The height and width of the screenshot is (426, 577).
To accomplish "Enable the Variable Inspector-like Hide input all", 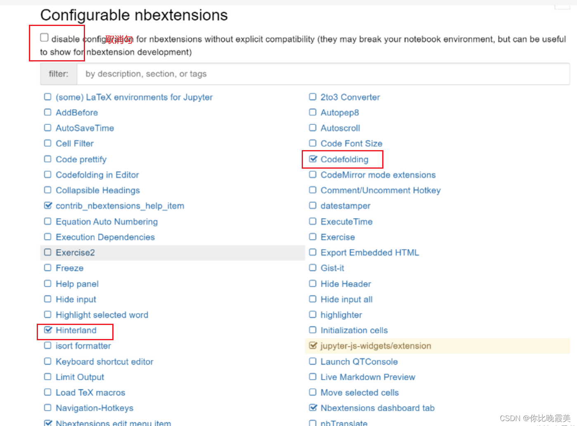I will (x=313, y=299).
